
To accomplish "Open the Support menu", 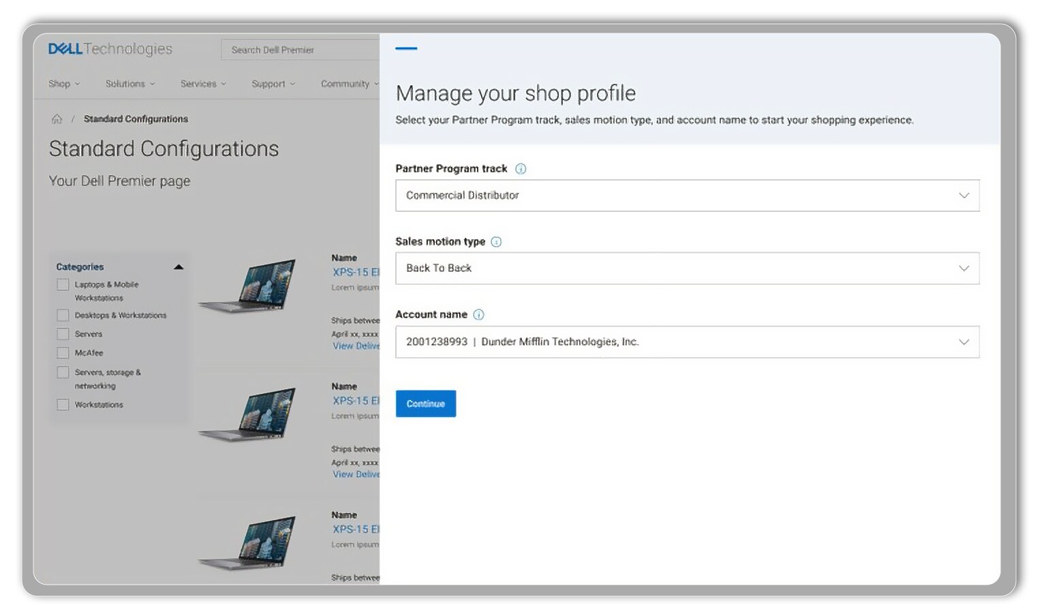I will coord(273,84).
